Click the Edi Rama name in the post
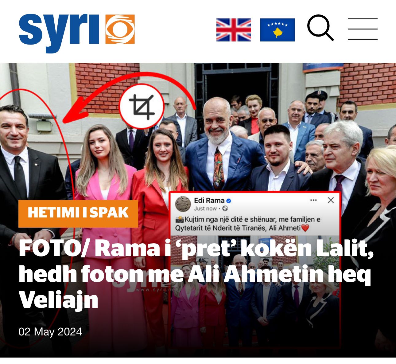 point(209,201)
